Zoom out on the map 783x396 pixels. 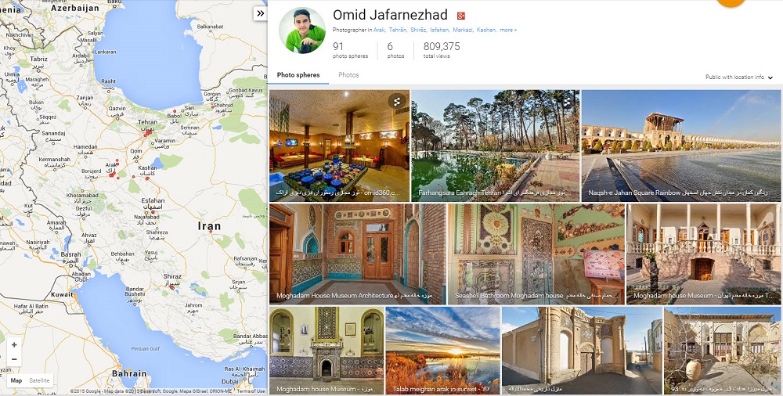(14, 359)
